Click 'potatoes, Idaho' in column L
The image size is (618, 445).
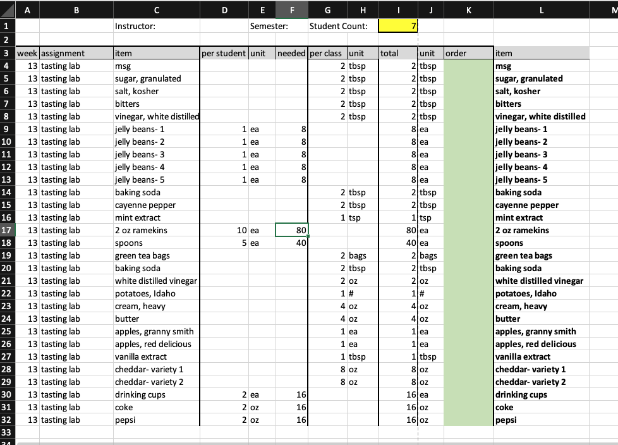coord(541,293)
